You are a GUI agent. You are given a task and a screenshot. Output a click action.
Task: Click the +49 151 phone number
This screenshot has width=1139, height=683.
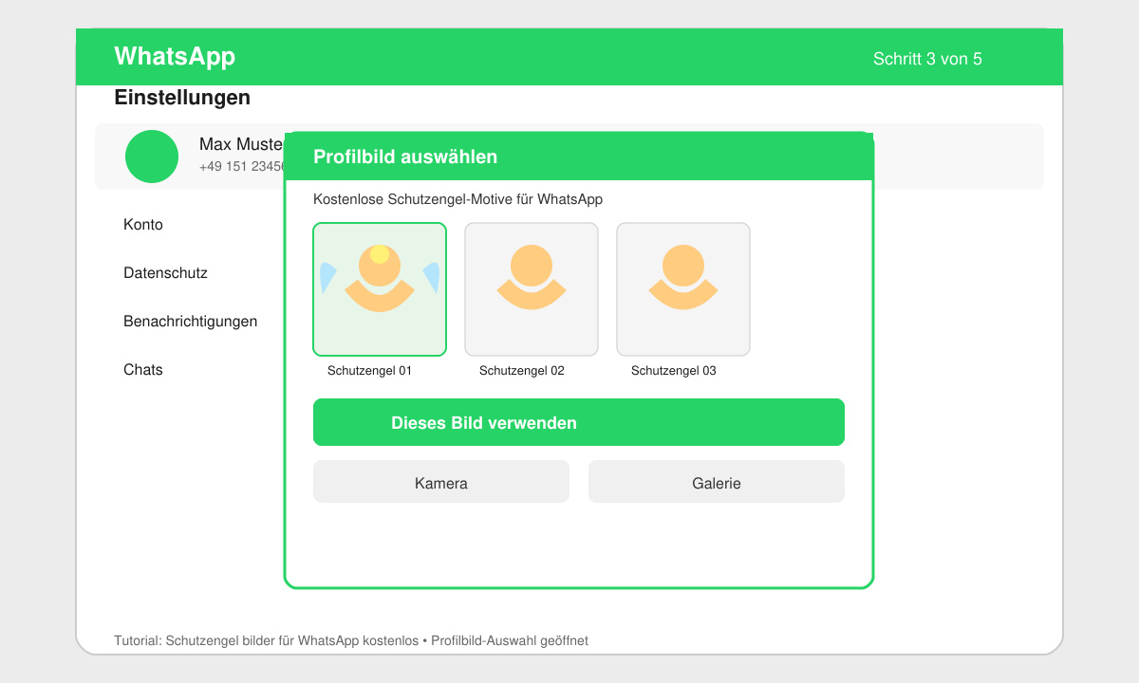coord(242,166)
